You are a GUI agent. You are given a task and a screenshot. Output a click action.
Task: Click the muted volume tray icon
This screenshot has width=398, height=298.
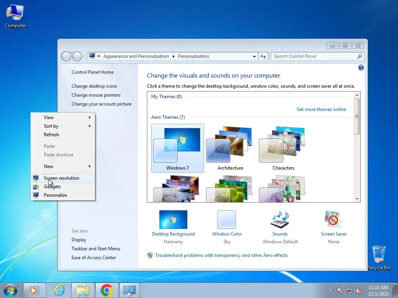359,291
